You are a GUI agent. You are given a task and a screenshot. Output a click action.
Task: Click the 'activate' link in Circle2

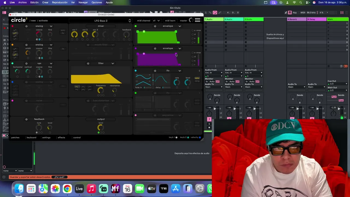pyautogui.click(x=43, y=21)
